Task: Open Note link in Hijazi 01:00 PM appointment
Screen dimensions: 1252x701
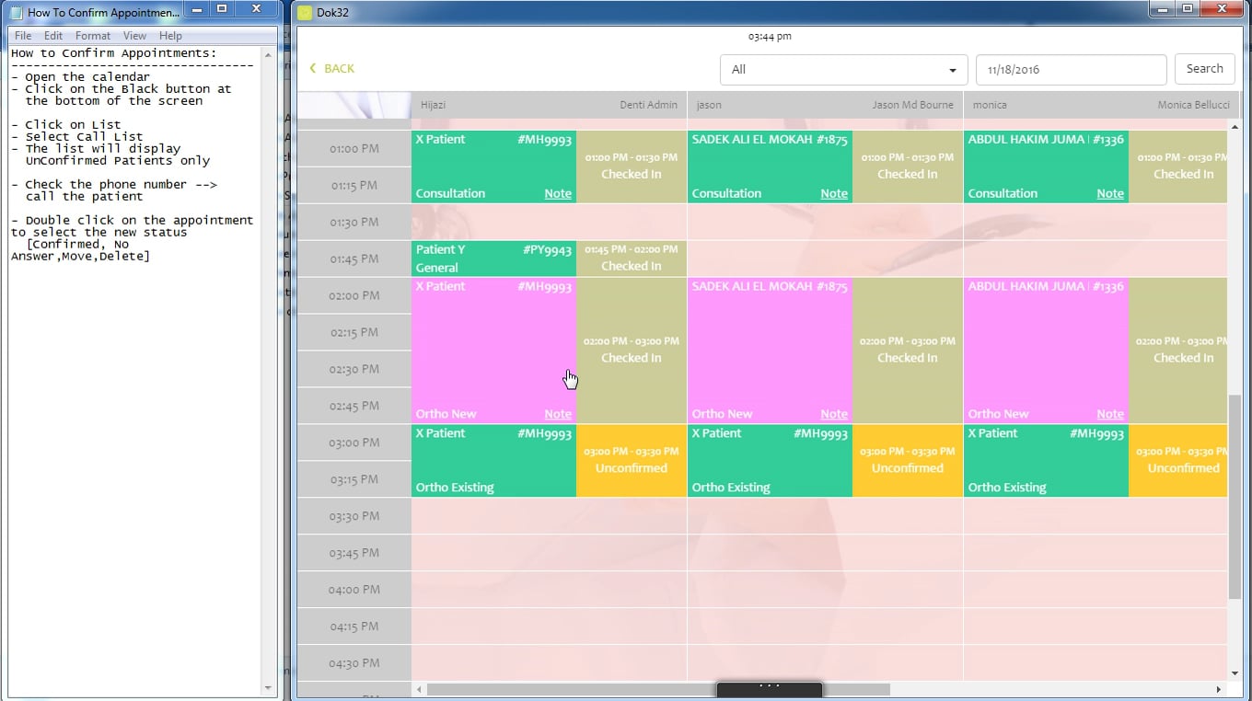Action: pyautogui.click(x=558, y=194)
